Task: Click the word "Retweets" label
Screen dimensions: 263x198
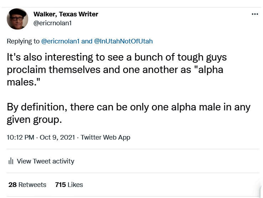Action: coord(32,185)
